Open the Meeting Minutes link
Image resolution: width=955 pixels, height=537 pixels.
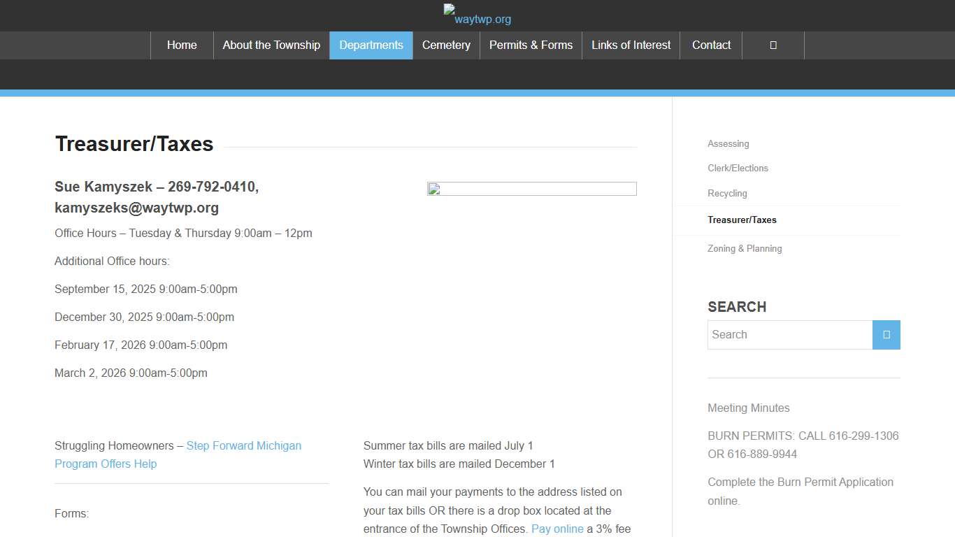coord(748,408)
